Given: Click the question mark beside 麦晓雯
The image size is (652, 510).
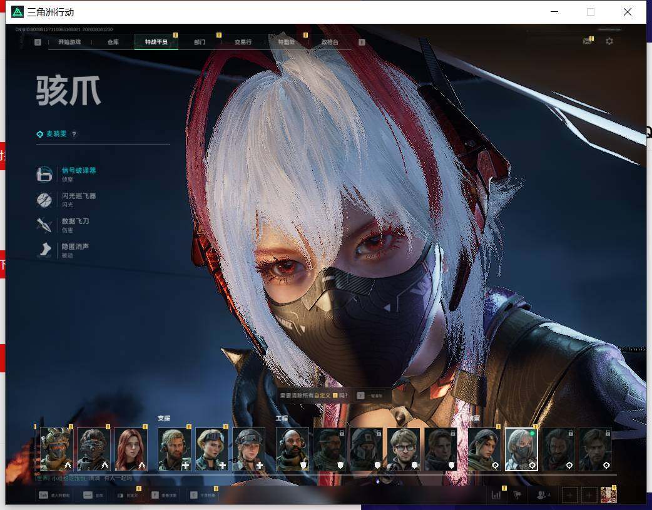Looking at the screenshot, I should 74,134.
